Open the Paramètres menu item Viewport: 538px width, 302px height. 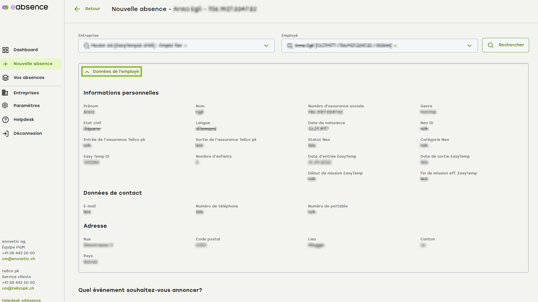coord(27,106)
